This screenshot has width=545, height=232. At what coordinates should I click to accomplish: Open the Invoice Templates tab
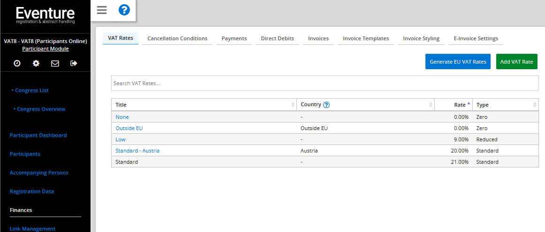pyautogui.click(x=366, y=38)
